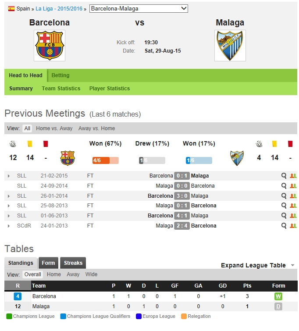Switch meetings view to Away vs. Home

point(96,128)
